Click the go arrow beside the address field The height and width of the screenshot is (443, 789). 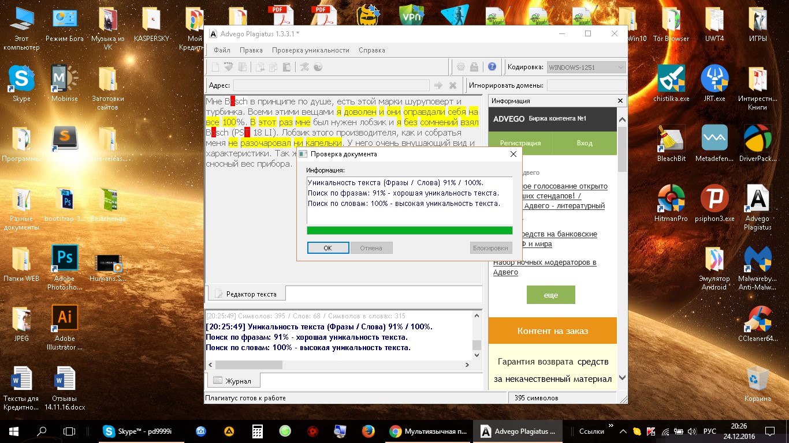438,85
